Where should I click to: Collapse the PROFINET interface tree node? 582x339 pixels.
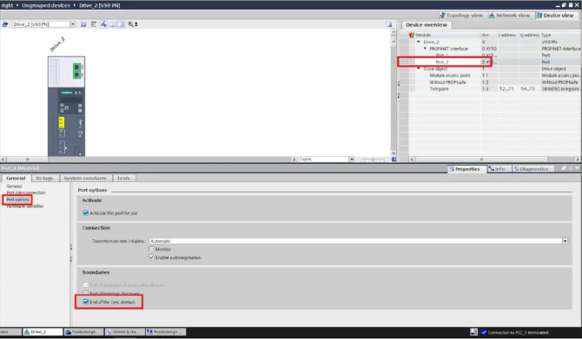426,49
